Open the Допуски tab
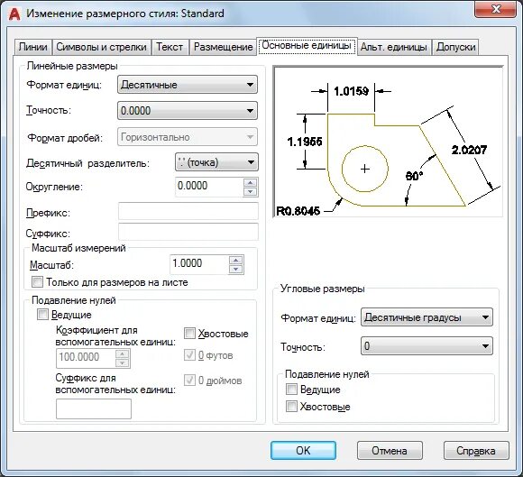The height and width of the screenshot is (477, 523). [455, 47]
